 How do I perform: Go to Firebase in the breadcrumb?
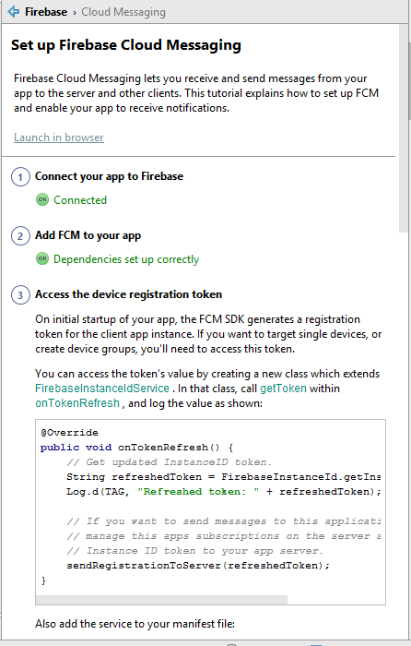tap(46, 12)
